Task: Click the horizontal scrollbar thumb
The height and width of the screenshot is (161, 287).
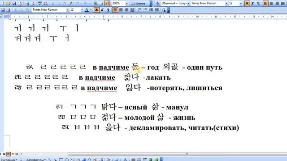Action: tap(177, 154)
